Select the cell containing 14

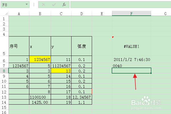tap(61, 76)
